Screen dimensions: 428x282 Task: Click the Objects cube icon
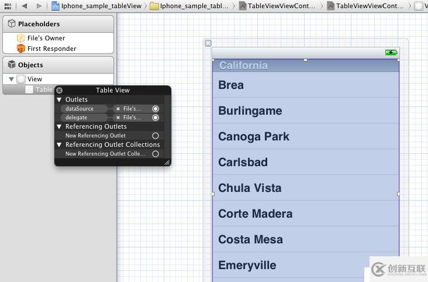(12, 65)
